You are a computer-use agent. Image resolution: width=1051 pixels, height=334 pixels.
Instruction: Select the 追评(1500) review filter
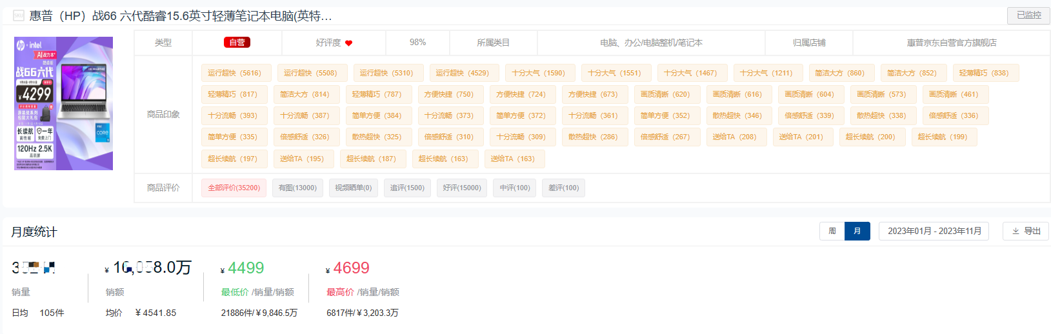click(407, 188)
